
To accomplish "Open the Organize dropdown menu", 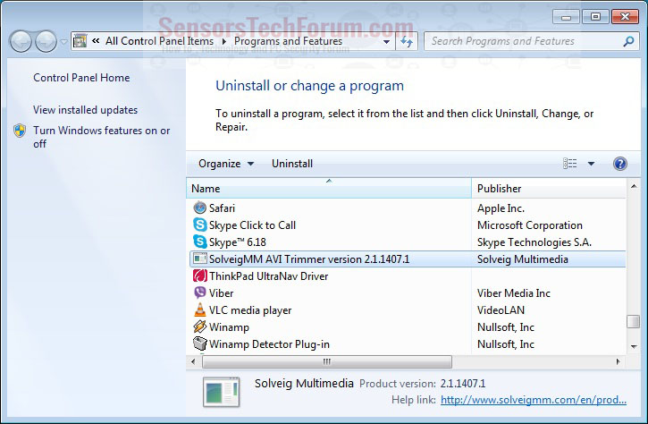I will click(x=226, y=164).
